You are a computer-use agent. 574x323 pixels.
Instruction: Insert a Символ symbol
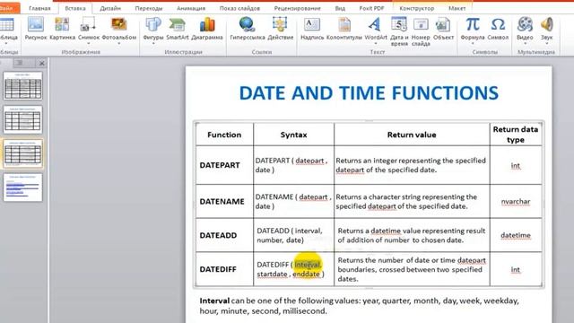click(x=498, y=29)
